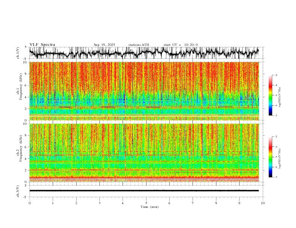Click the ch.2 spectrogram panel
Screen dimensions: 296x228
pos(144,153)
